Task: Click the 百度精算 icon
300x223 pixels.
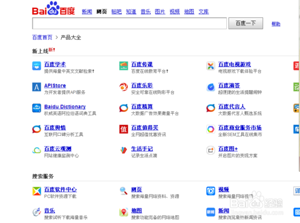Action: point(124,108)
